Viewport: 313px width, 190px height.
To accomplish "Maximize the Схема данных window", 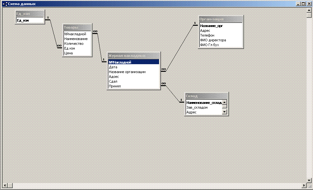I will 303,4.
